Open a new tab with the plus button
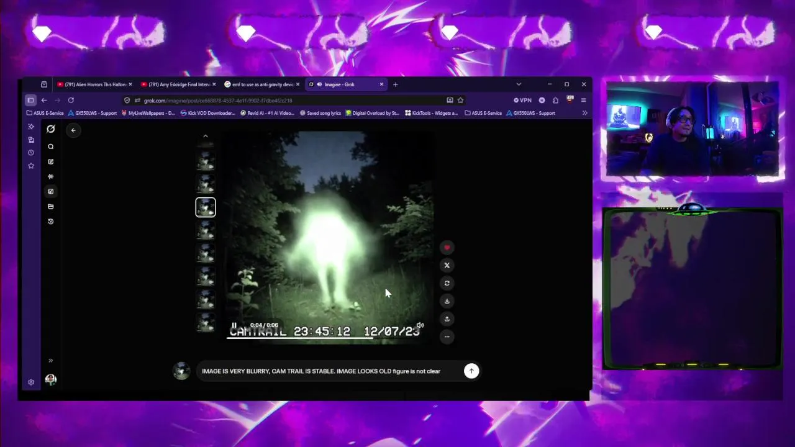This screenshot has height=447, width=795. 395,84
